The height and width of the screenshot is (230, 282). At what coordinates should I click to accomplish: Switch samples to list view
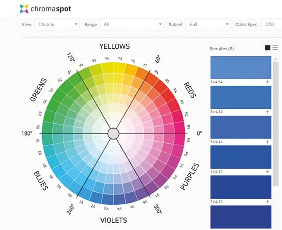point(275,48)
